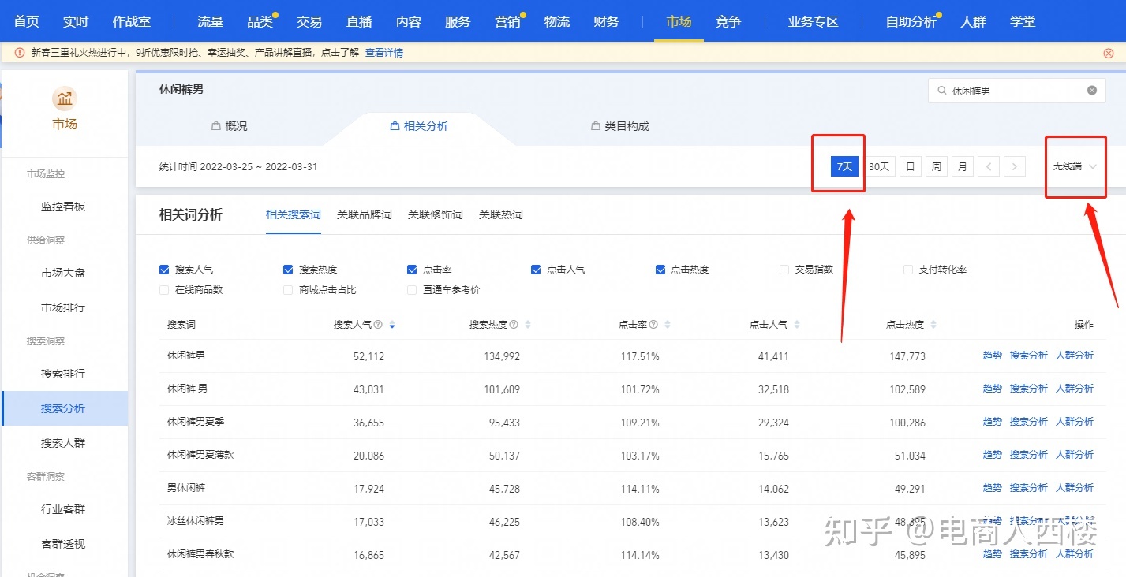
Task: Select the 周 time granularity
Action: (936, 166)
